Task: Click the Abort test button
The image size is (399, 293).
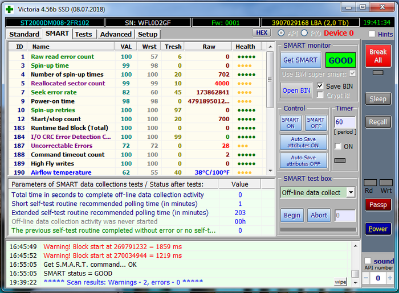Action: 319,215
